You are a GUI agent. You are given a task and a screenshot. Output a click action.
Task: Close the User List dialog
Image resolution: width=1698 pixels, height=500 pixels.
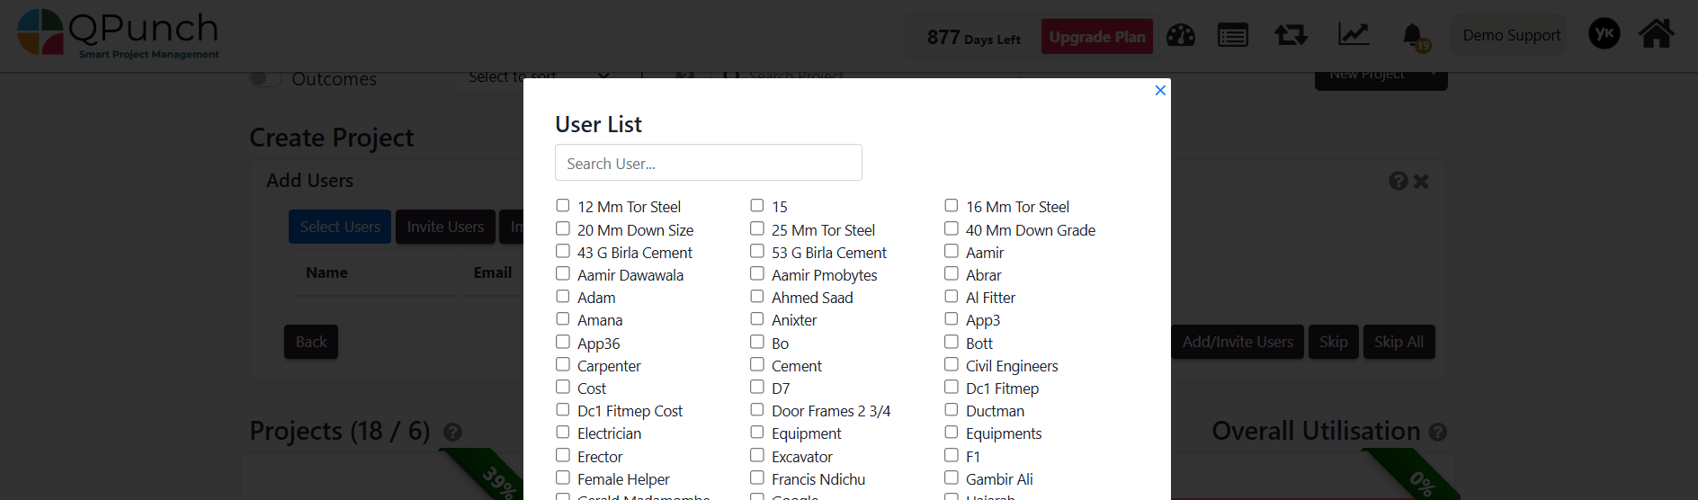pyautogui.click(x=1160, y=90)
